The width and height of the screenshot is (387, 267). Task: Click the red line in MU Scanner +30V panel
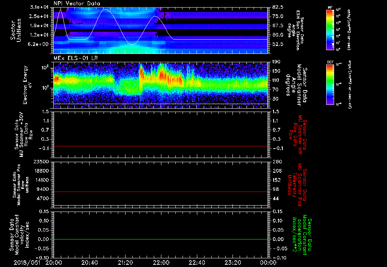tap(161, 146)
